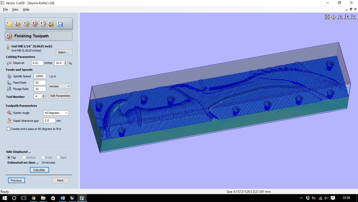Click the Tool Number field
The height and width of the screenshot is (202, 358).
coord(38,96)
